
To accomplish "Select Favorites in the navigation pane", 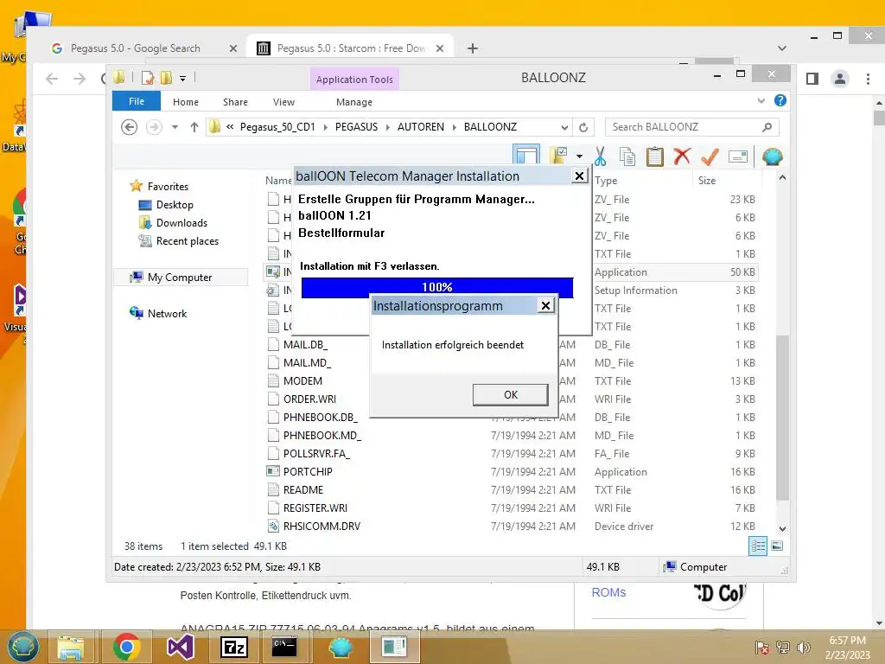I will point(168,187).
